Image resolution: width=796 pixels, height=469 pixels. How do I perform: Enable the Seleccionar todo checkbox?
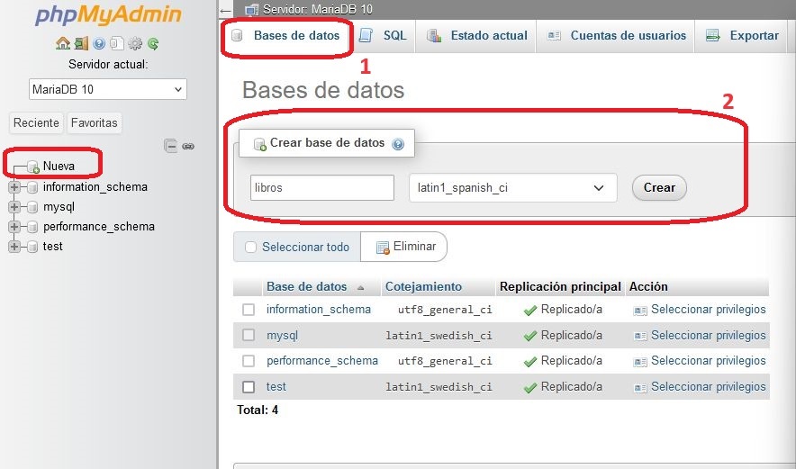251,248
